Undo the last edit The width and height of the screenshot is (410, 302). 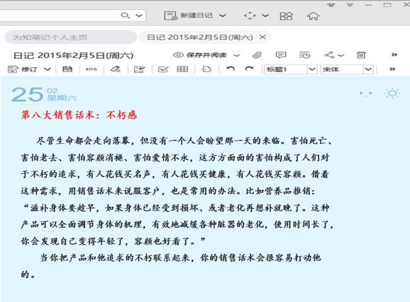pos(230,69)
